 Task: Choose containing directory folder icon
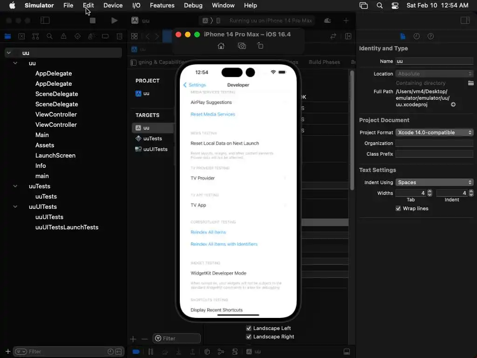pyautogui.click(x=470, y=83)
